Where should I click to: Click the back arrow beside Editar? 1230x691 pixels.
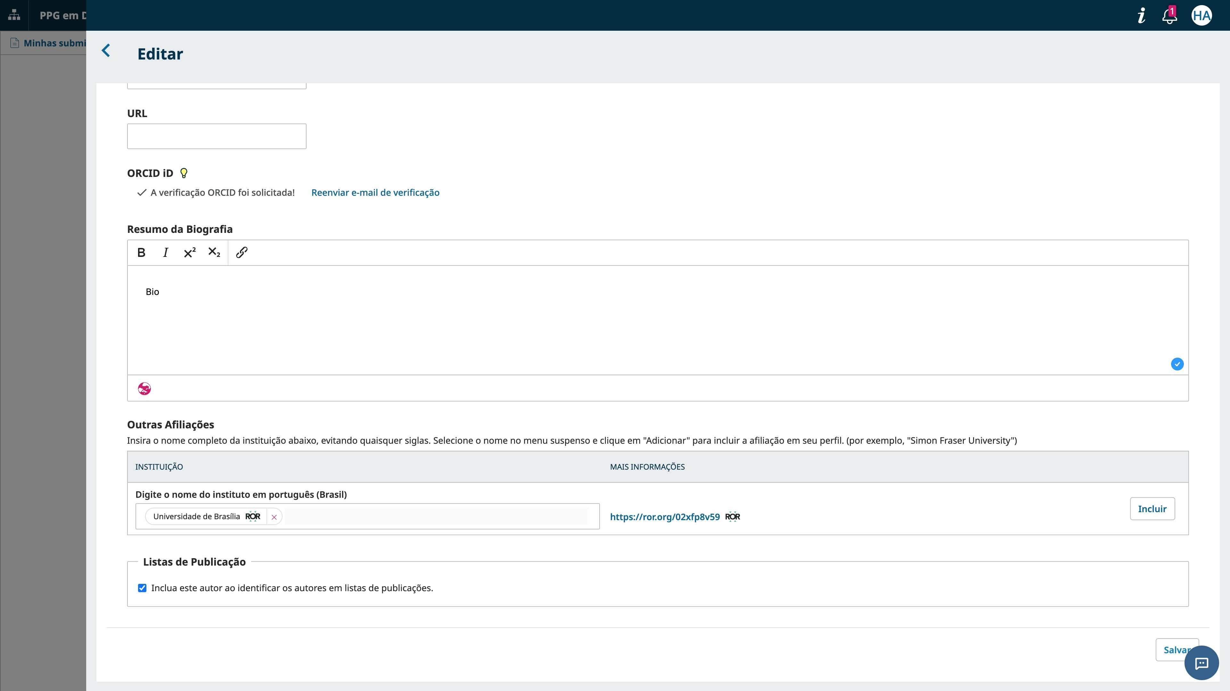[x=106, y=51]
